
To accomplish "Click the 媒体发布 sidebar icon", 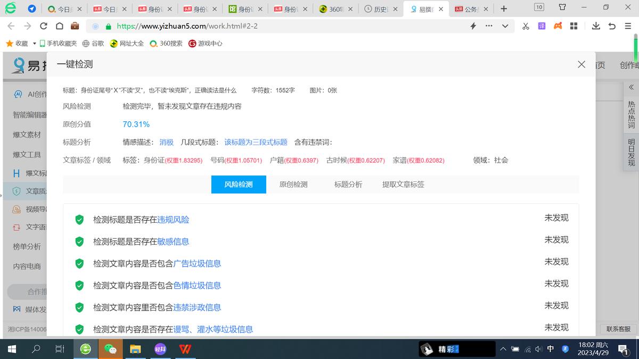I will (x=17, y=309).
